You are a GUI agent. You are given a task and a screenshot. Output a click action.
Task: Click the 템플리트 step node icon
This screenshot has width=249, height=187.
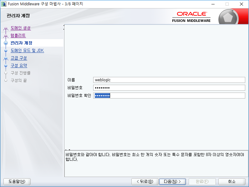(x=6, y=36)
